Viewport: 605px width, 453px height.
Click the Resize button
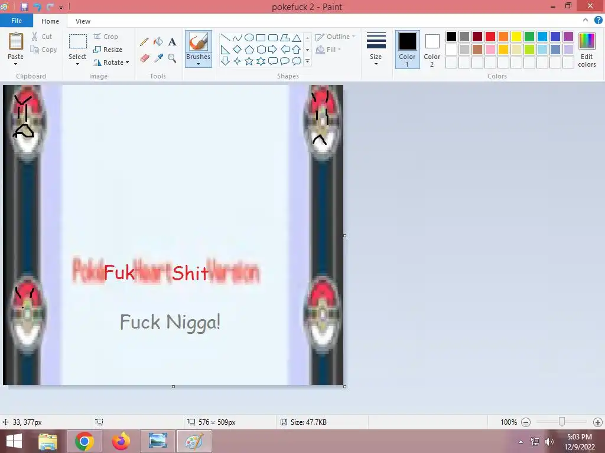(108, 50)
